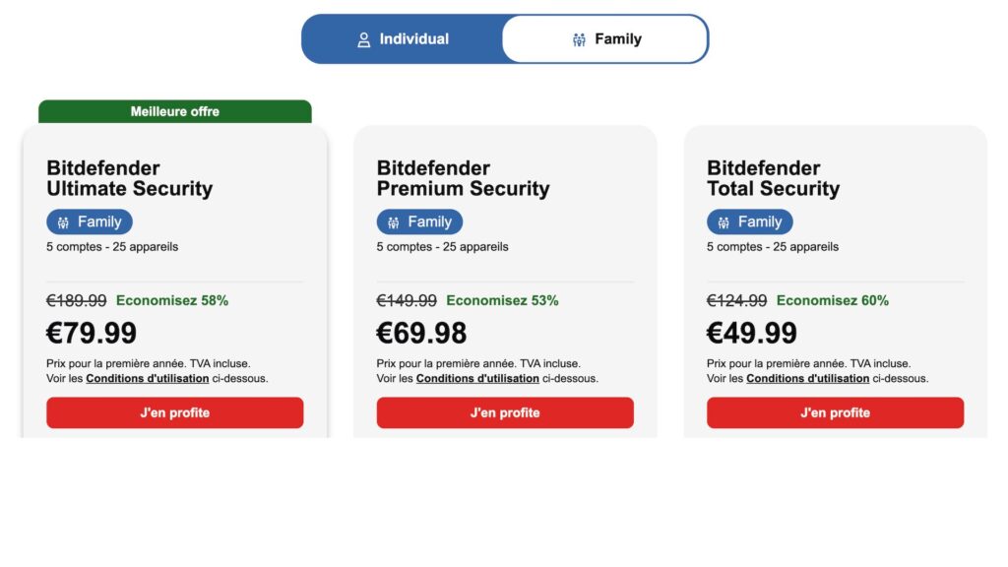Open Conditions d'utilisation link under Ultimate Security
The width and height of the screenshot is (1008, 567).
148,377
